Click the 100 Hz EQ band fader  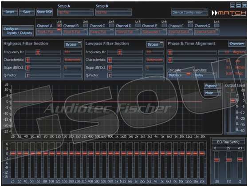tap(52, 153)
